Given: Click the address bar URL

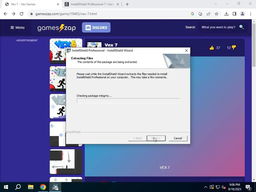Looking at the screenshot, I should 66,14.
